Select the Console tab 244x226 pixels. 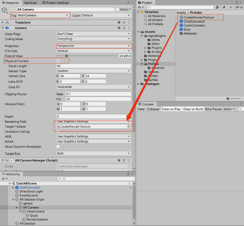146,104
